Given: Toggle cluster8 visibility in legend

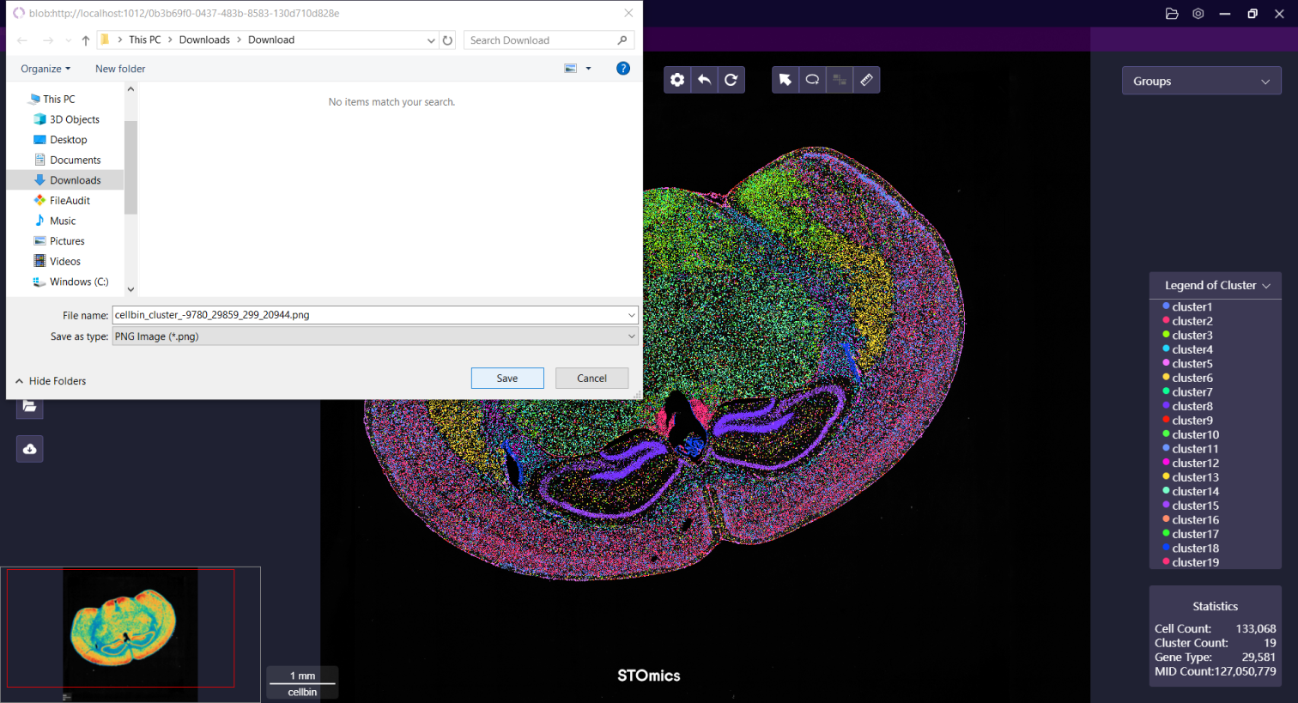Looking at the screenshot, I should pyautogui.click(x=1192, y=407).
